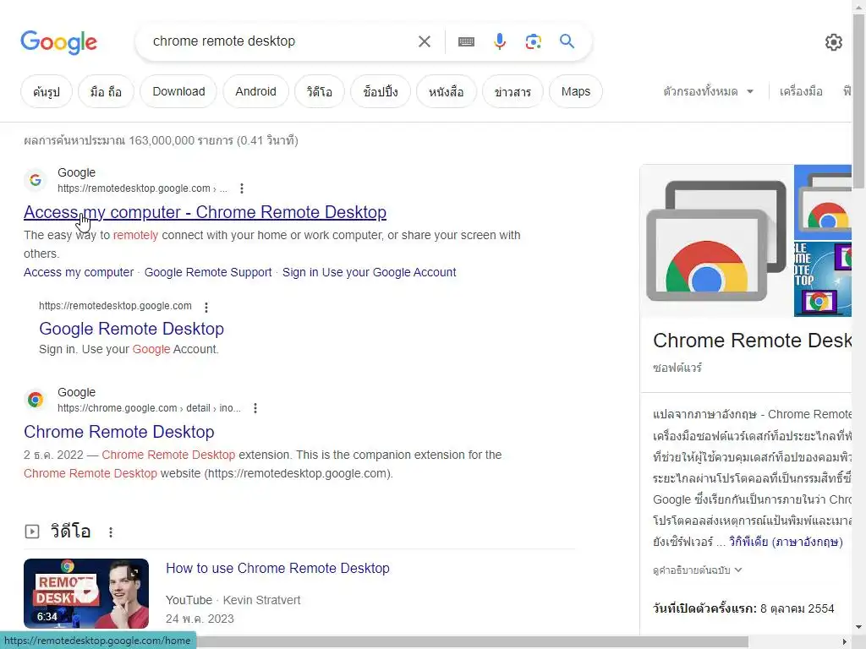
Task: Click the https://remotedesktop.google.com URL of first result
Action: pos(142,188)
